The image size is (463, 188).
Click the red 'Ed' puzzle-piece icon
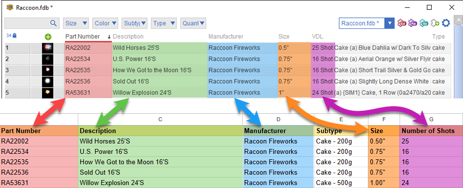[x=402, y=23]
